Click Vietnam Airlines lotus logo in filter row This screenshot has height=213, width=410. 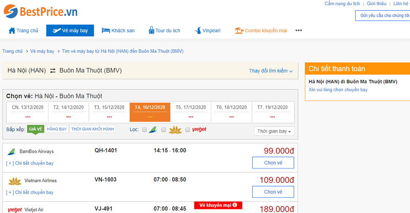point(175,130)
